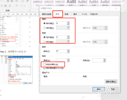127x100 pixels.
Task: Apply the 副标题 style from gallery
Action: [105, 3]
